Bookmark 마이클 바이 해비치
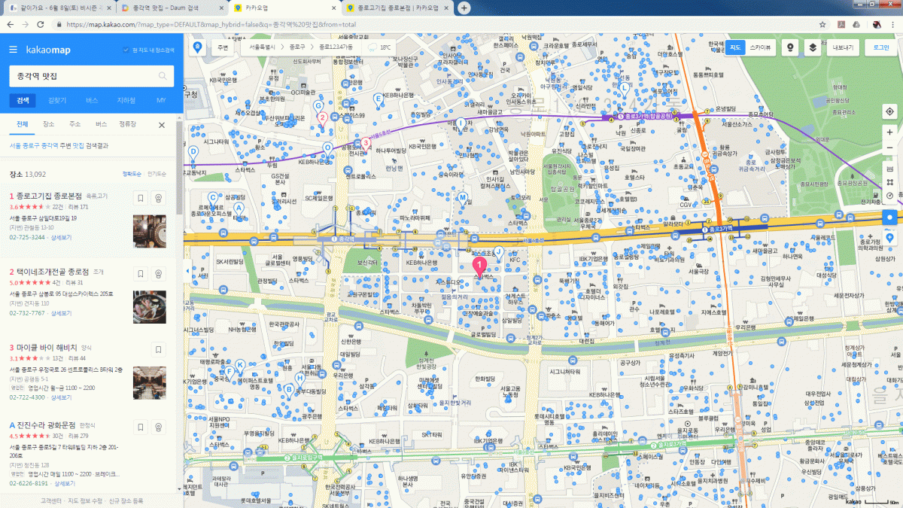This screenshot has height=508, width=903. (x=158, y=349)
